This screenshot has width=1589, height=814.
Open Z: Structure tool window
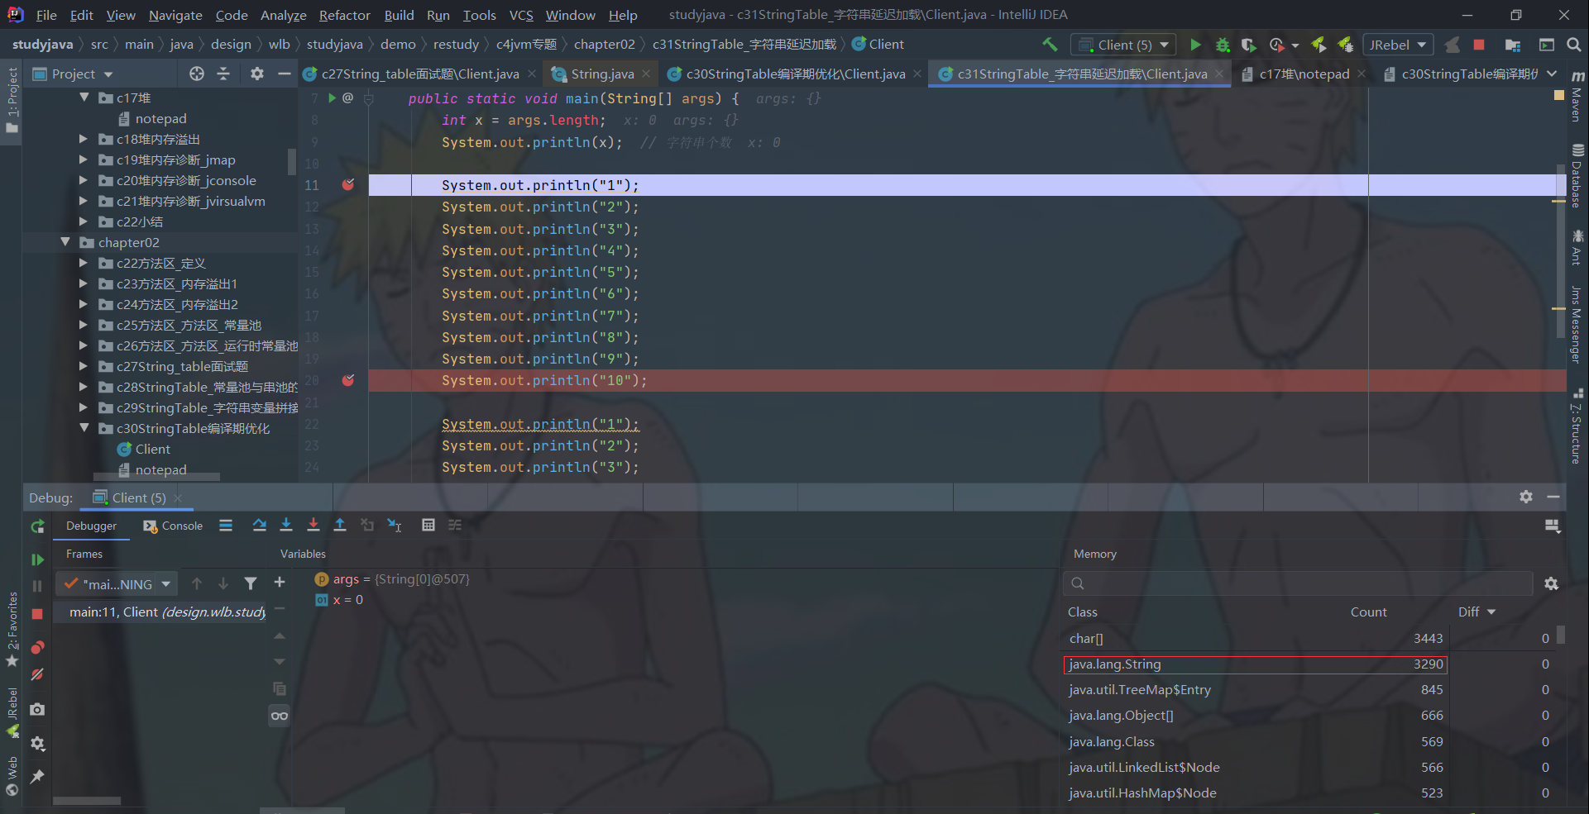point(1577,426)
